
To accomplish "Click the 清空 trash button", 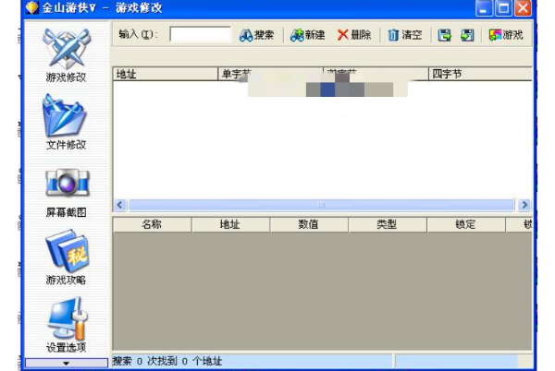I will [405, 35].
